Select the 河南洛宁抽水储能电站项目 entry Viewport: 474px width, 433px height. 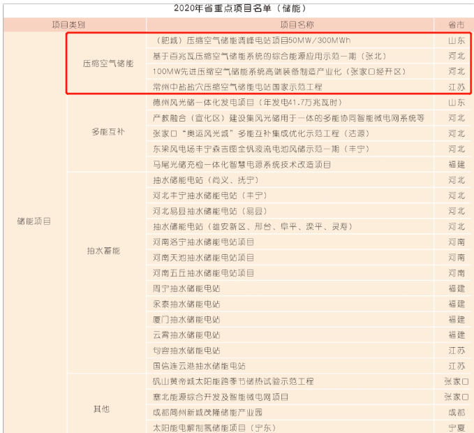(204, 242)
